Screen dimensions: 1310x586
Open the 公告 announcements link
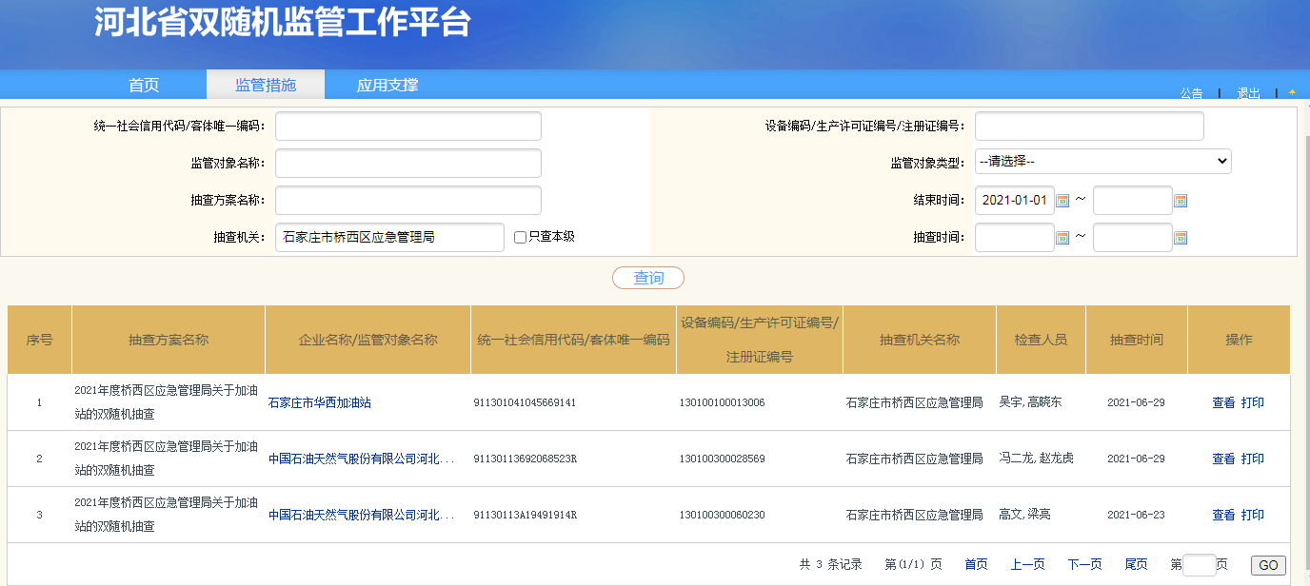tap(1191, 93)
